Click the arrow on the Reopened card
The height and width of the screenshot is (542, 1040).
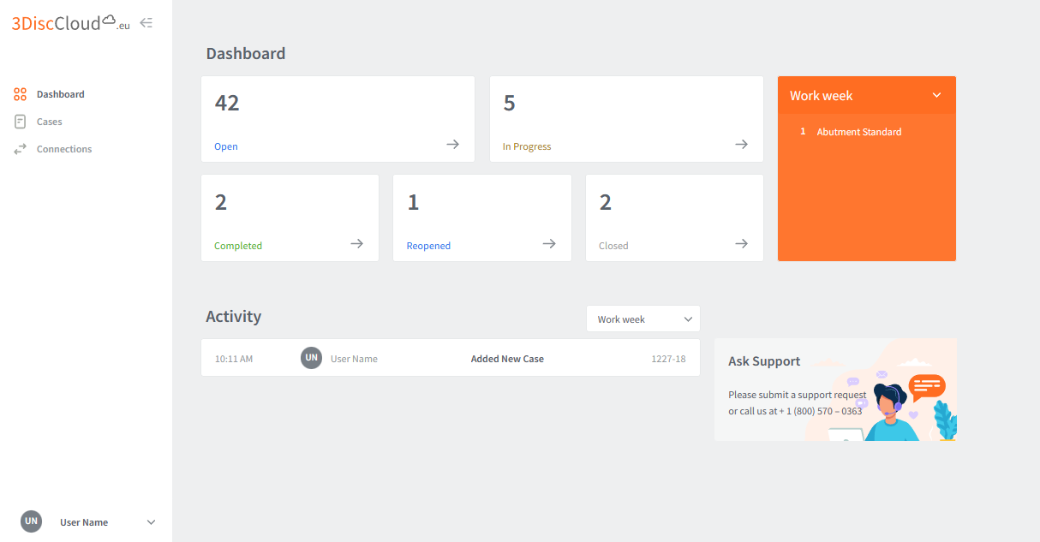click(x=549, y=244)
